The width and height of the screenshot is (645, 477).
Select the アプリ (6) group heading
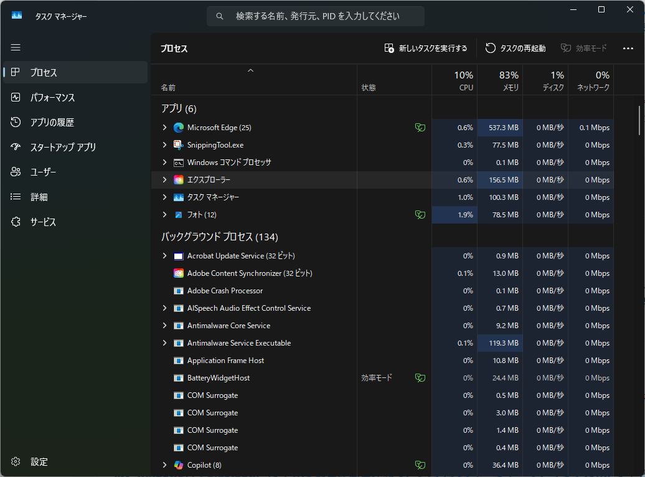tap(179, 108)
